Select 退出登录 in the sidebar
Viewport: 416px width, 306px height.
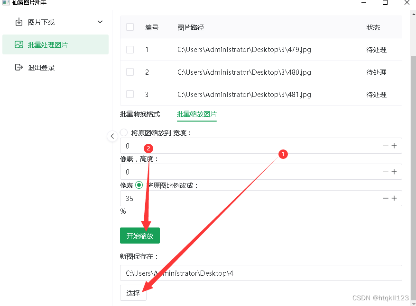coord(41,68)
